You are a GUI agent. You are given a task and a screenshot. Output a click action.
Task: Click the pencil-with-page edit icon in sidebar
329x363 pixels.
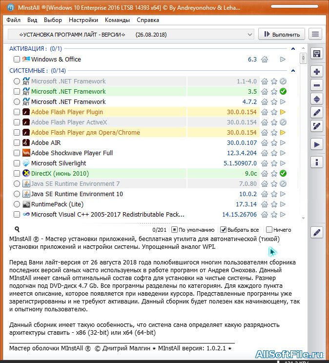point(316,126)
